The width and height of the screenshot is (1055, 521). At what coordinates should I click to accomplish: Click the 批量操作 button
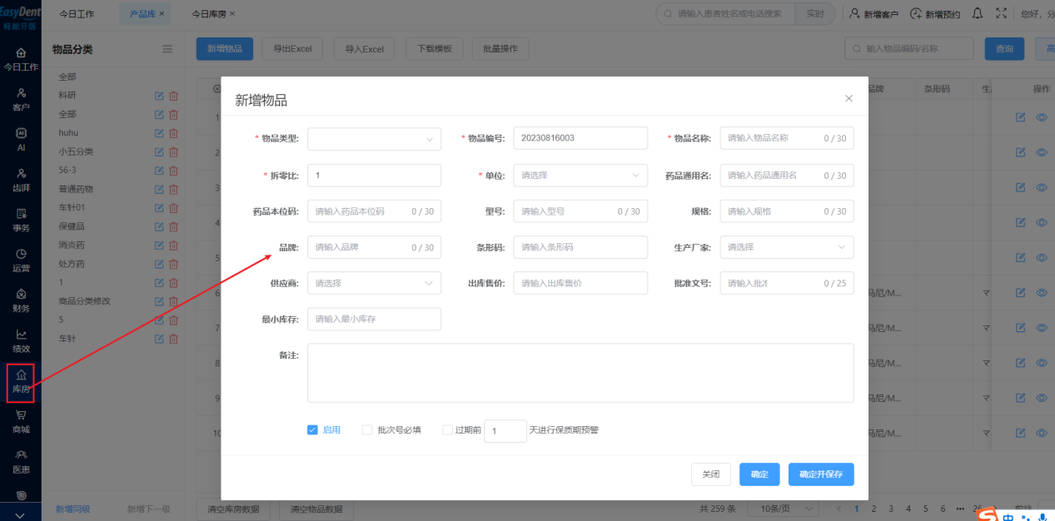pyautogui.click(x=500, y=49)
